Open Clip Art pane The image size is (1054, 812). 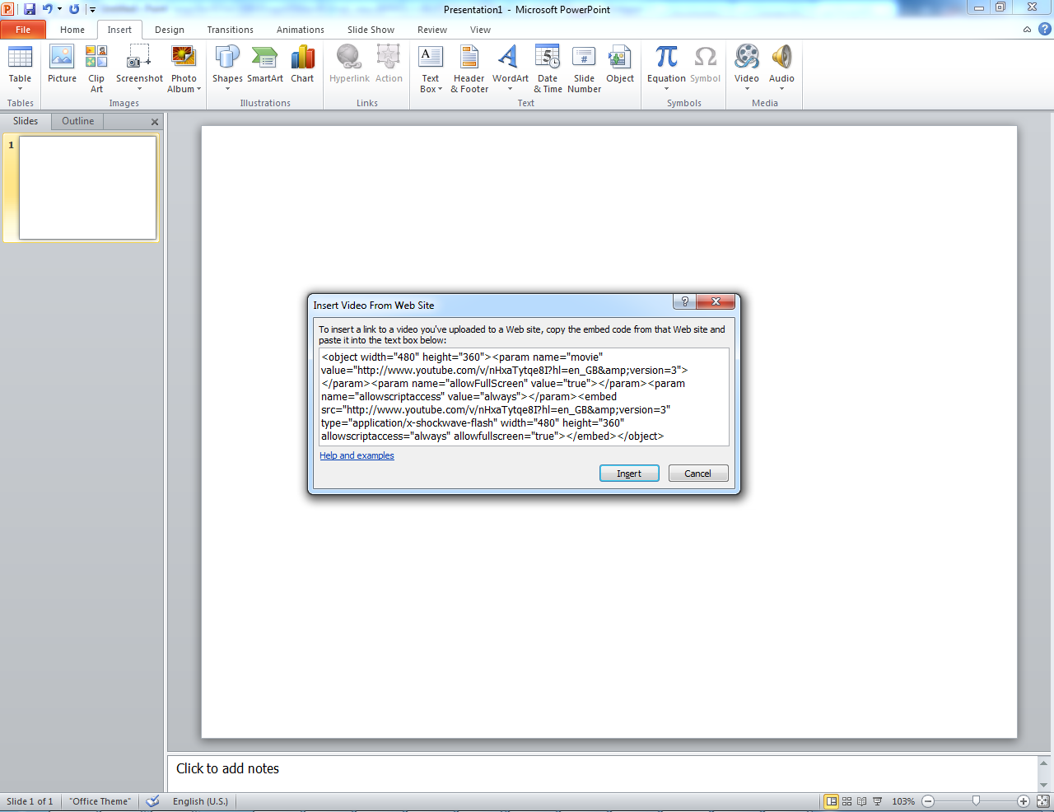point(96,68)
